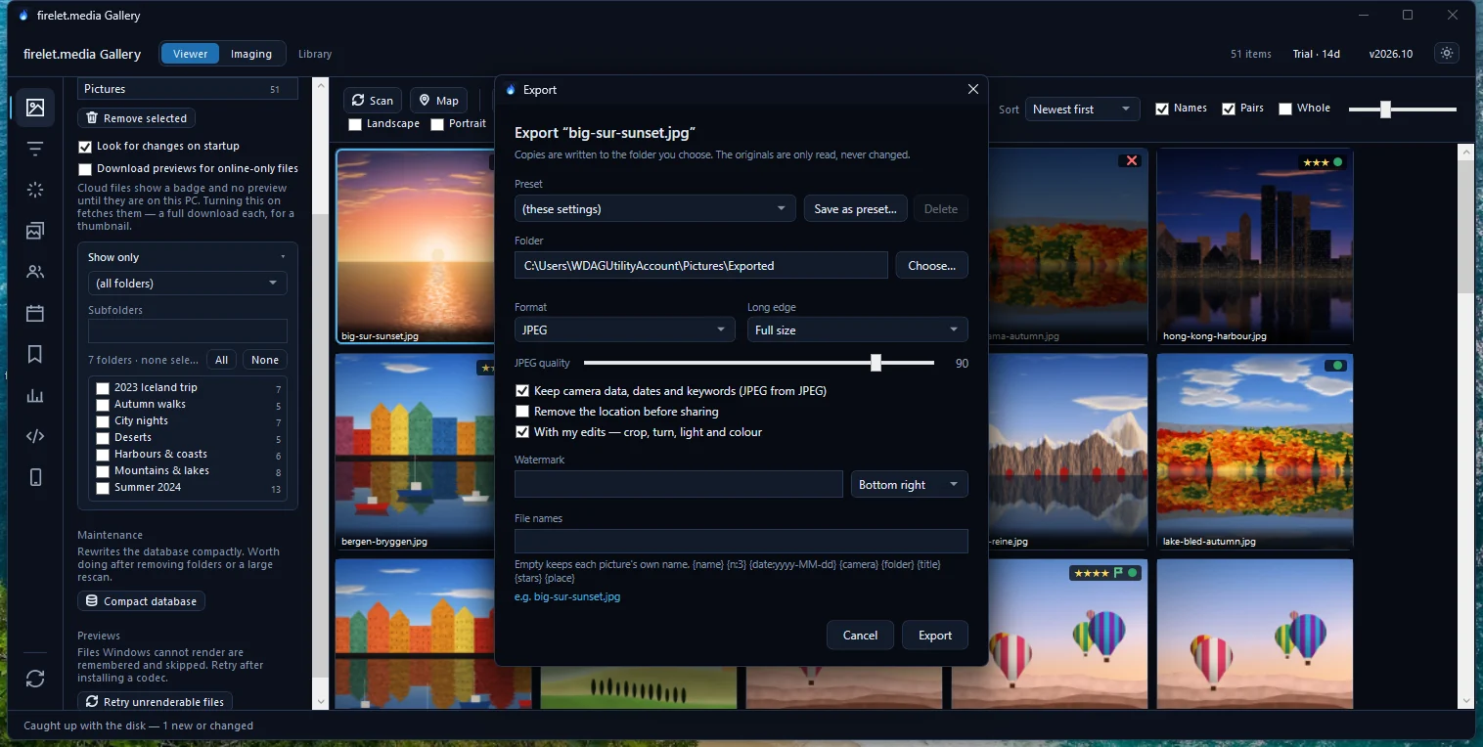Toggle the Whole checkbox in the gallery toolbar
The height and width of the screenshot is (747, 1483).
[1285, 109]
